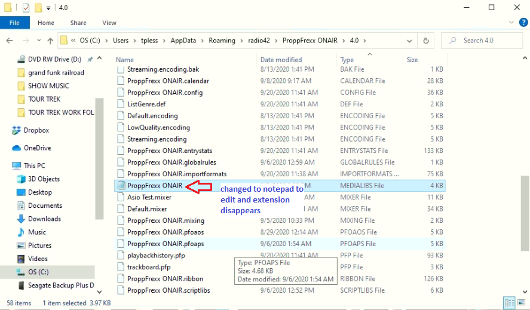Click New folder quick access icon

[x=38, y=7]
